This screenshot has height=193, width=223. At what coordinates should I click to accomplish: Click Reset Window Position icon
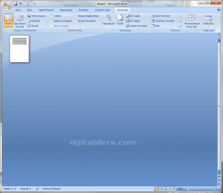point(180,26)
